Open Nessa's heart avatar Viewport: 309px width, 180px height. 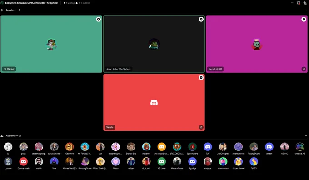tap(116, 161)
